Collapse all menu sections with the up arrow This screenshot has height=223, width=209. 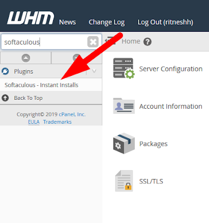tap(26, 58)
